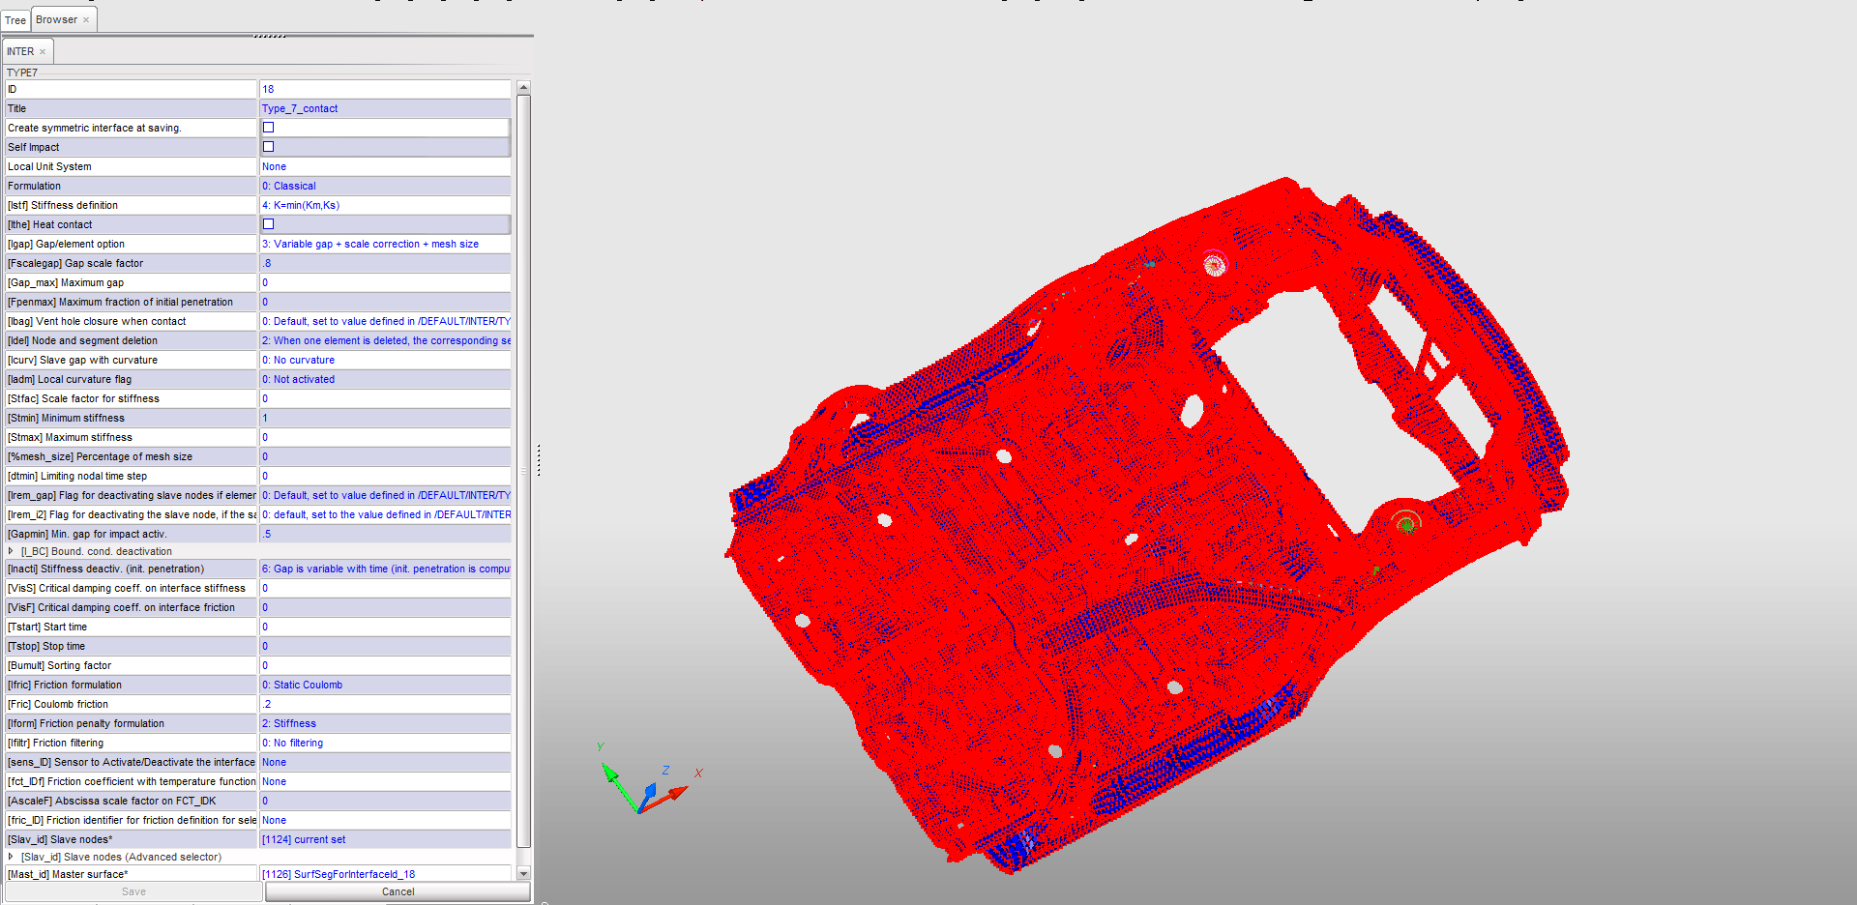The image size is (1857, 905).
Task: Expand the [I_BC] Bound. cond. deactivation section
Action: pos(11,551)
